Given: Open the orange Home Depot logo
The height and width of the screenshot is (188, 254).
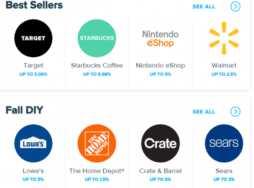Looking at the screenshot, I should pos(97,143).
